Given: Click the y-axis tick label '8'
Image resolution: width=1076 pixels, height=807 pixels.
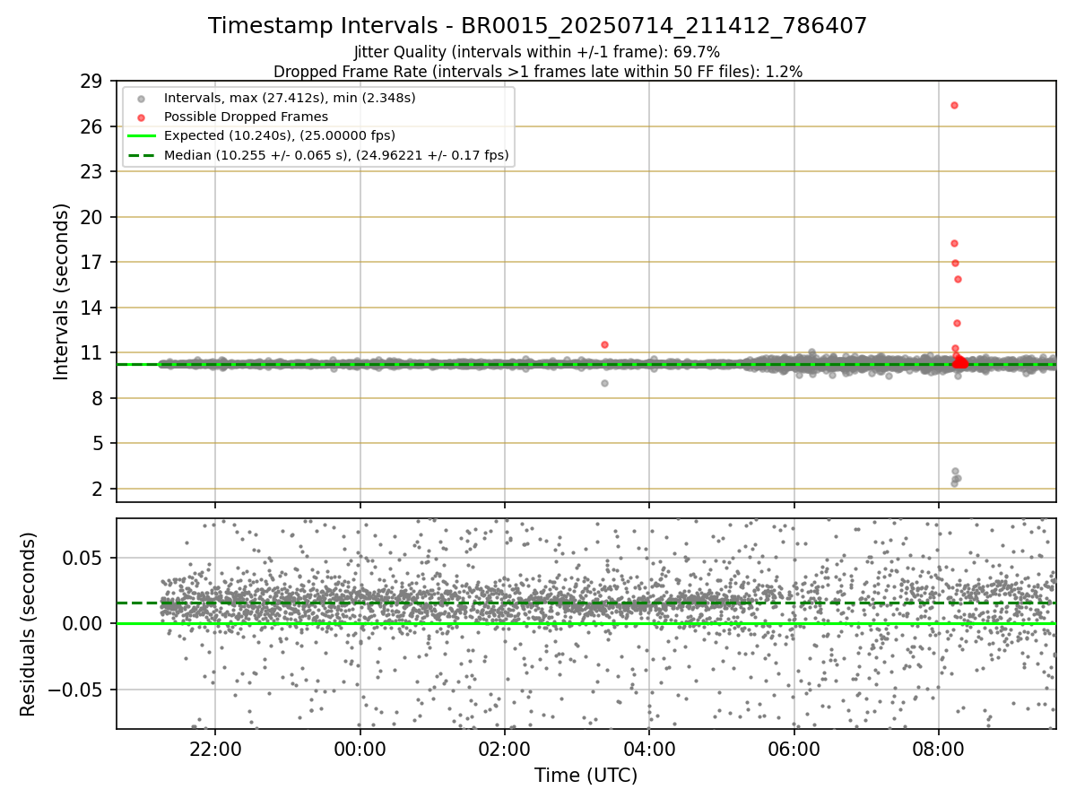Looking at the screenshot, I should 97,398.
